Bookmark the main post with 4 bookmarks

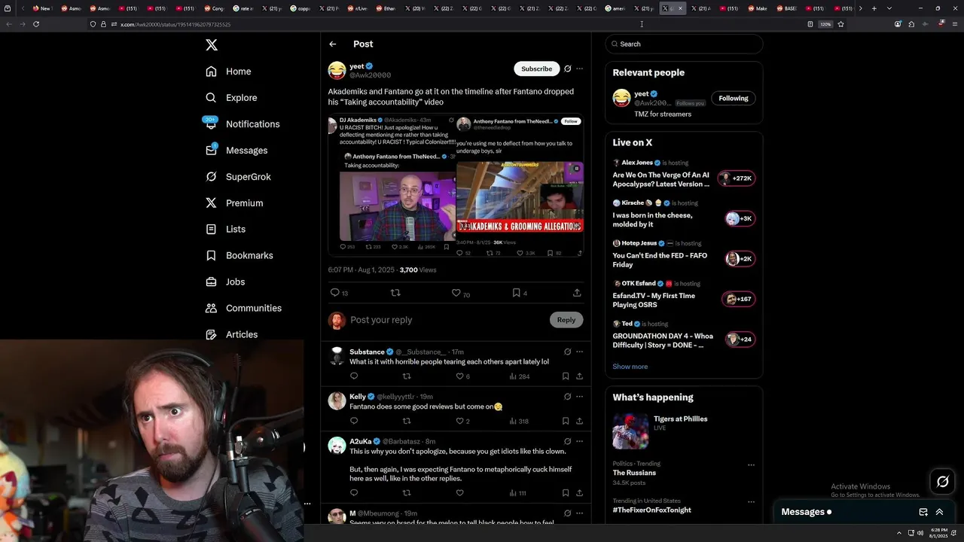pos(516,293)
